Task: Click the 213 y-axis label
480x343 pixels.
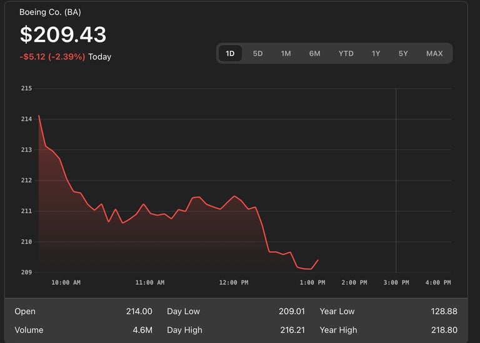Action: (26, 149)
